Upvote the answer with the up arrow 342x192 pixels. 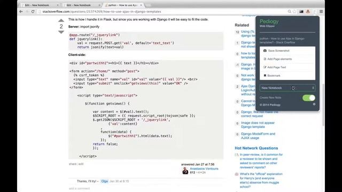pos(61,20)
